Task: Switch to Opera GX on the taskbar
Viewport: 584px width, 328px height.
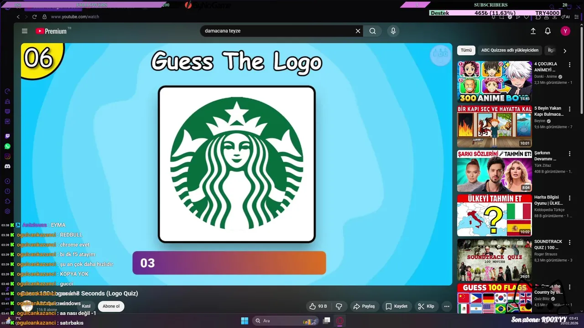Action: (x=340, y=321)
